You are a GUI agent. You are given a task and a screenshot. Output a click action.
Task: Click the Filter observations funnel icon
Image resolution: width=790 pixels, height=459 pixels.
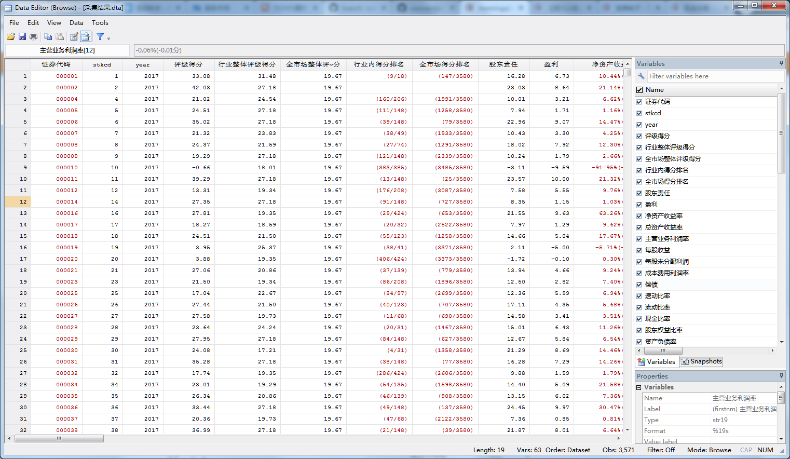point(100,36)
